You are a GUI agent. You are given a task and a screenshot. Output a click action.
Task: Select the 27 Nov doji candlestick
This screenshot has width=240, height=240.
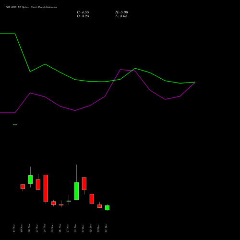click(69, 201)
